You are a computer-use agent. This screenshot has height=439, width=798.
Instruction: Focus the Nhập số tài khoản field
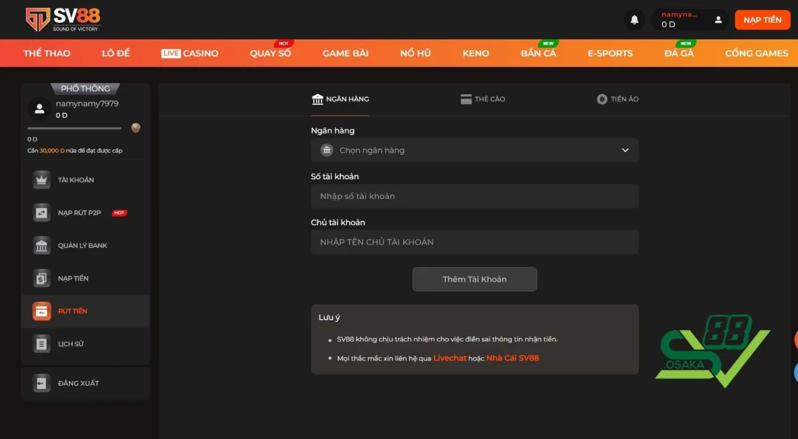coord(475,196)
